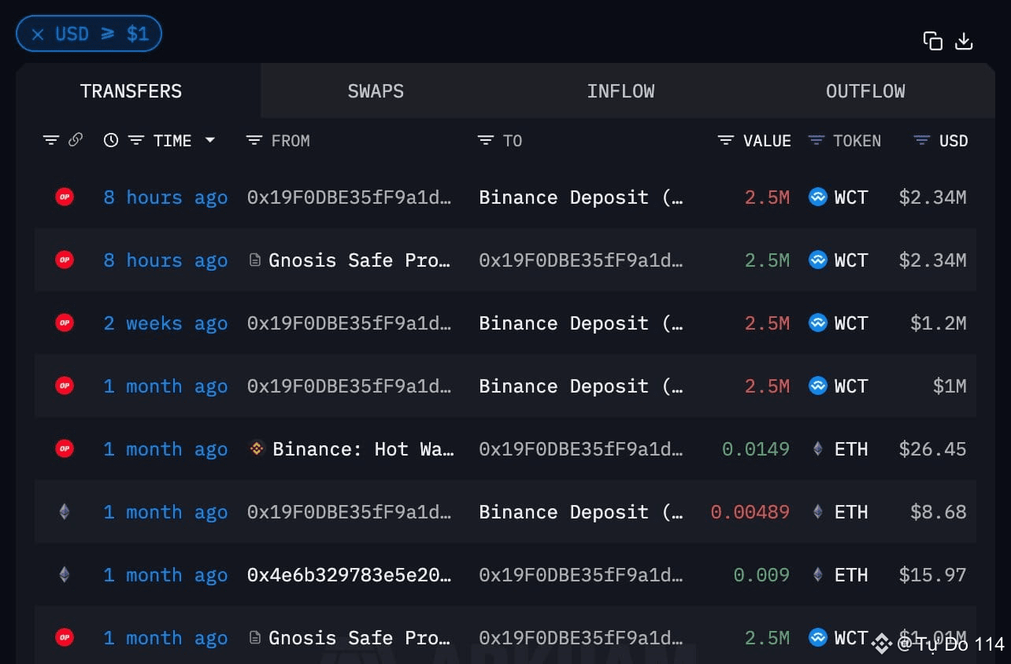The image size is (1011, 664).
Task: Open Binance Deposit recipient in 2 weeks row
Action: 581,323
